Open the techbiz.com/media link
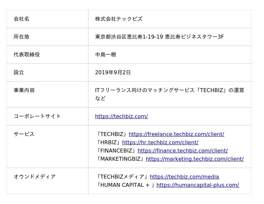The width and height of the screenshot is (264, 204). 184,177
